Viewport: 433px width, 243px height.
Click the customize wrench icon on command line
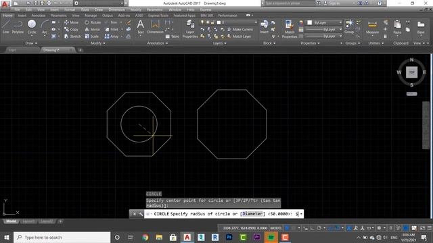(x=141, y=214)
